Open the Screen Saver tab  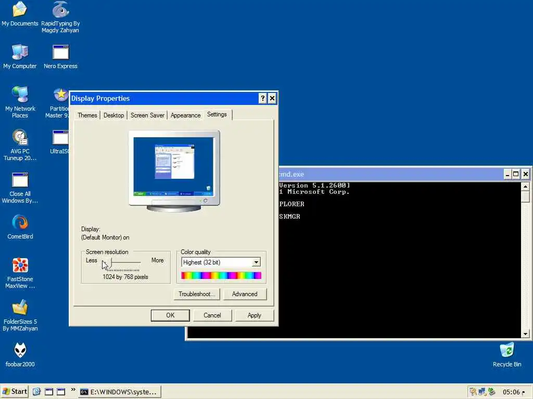point(147,115)
